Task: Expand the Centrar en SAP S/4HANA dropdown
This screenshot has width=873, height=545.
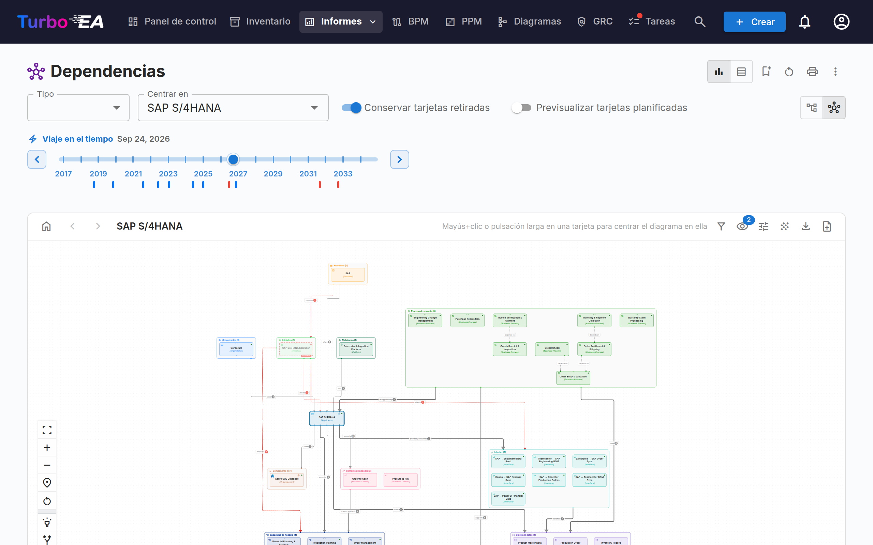Action: (x=233, y=107)
